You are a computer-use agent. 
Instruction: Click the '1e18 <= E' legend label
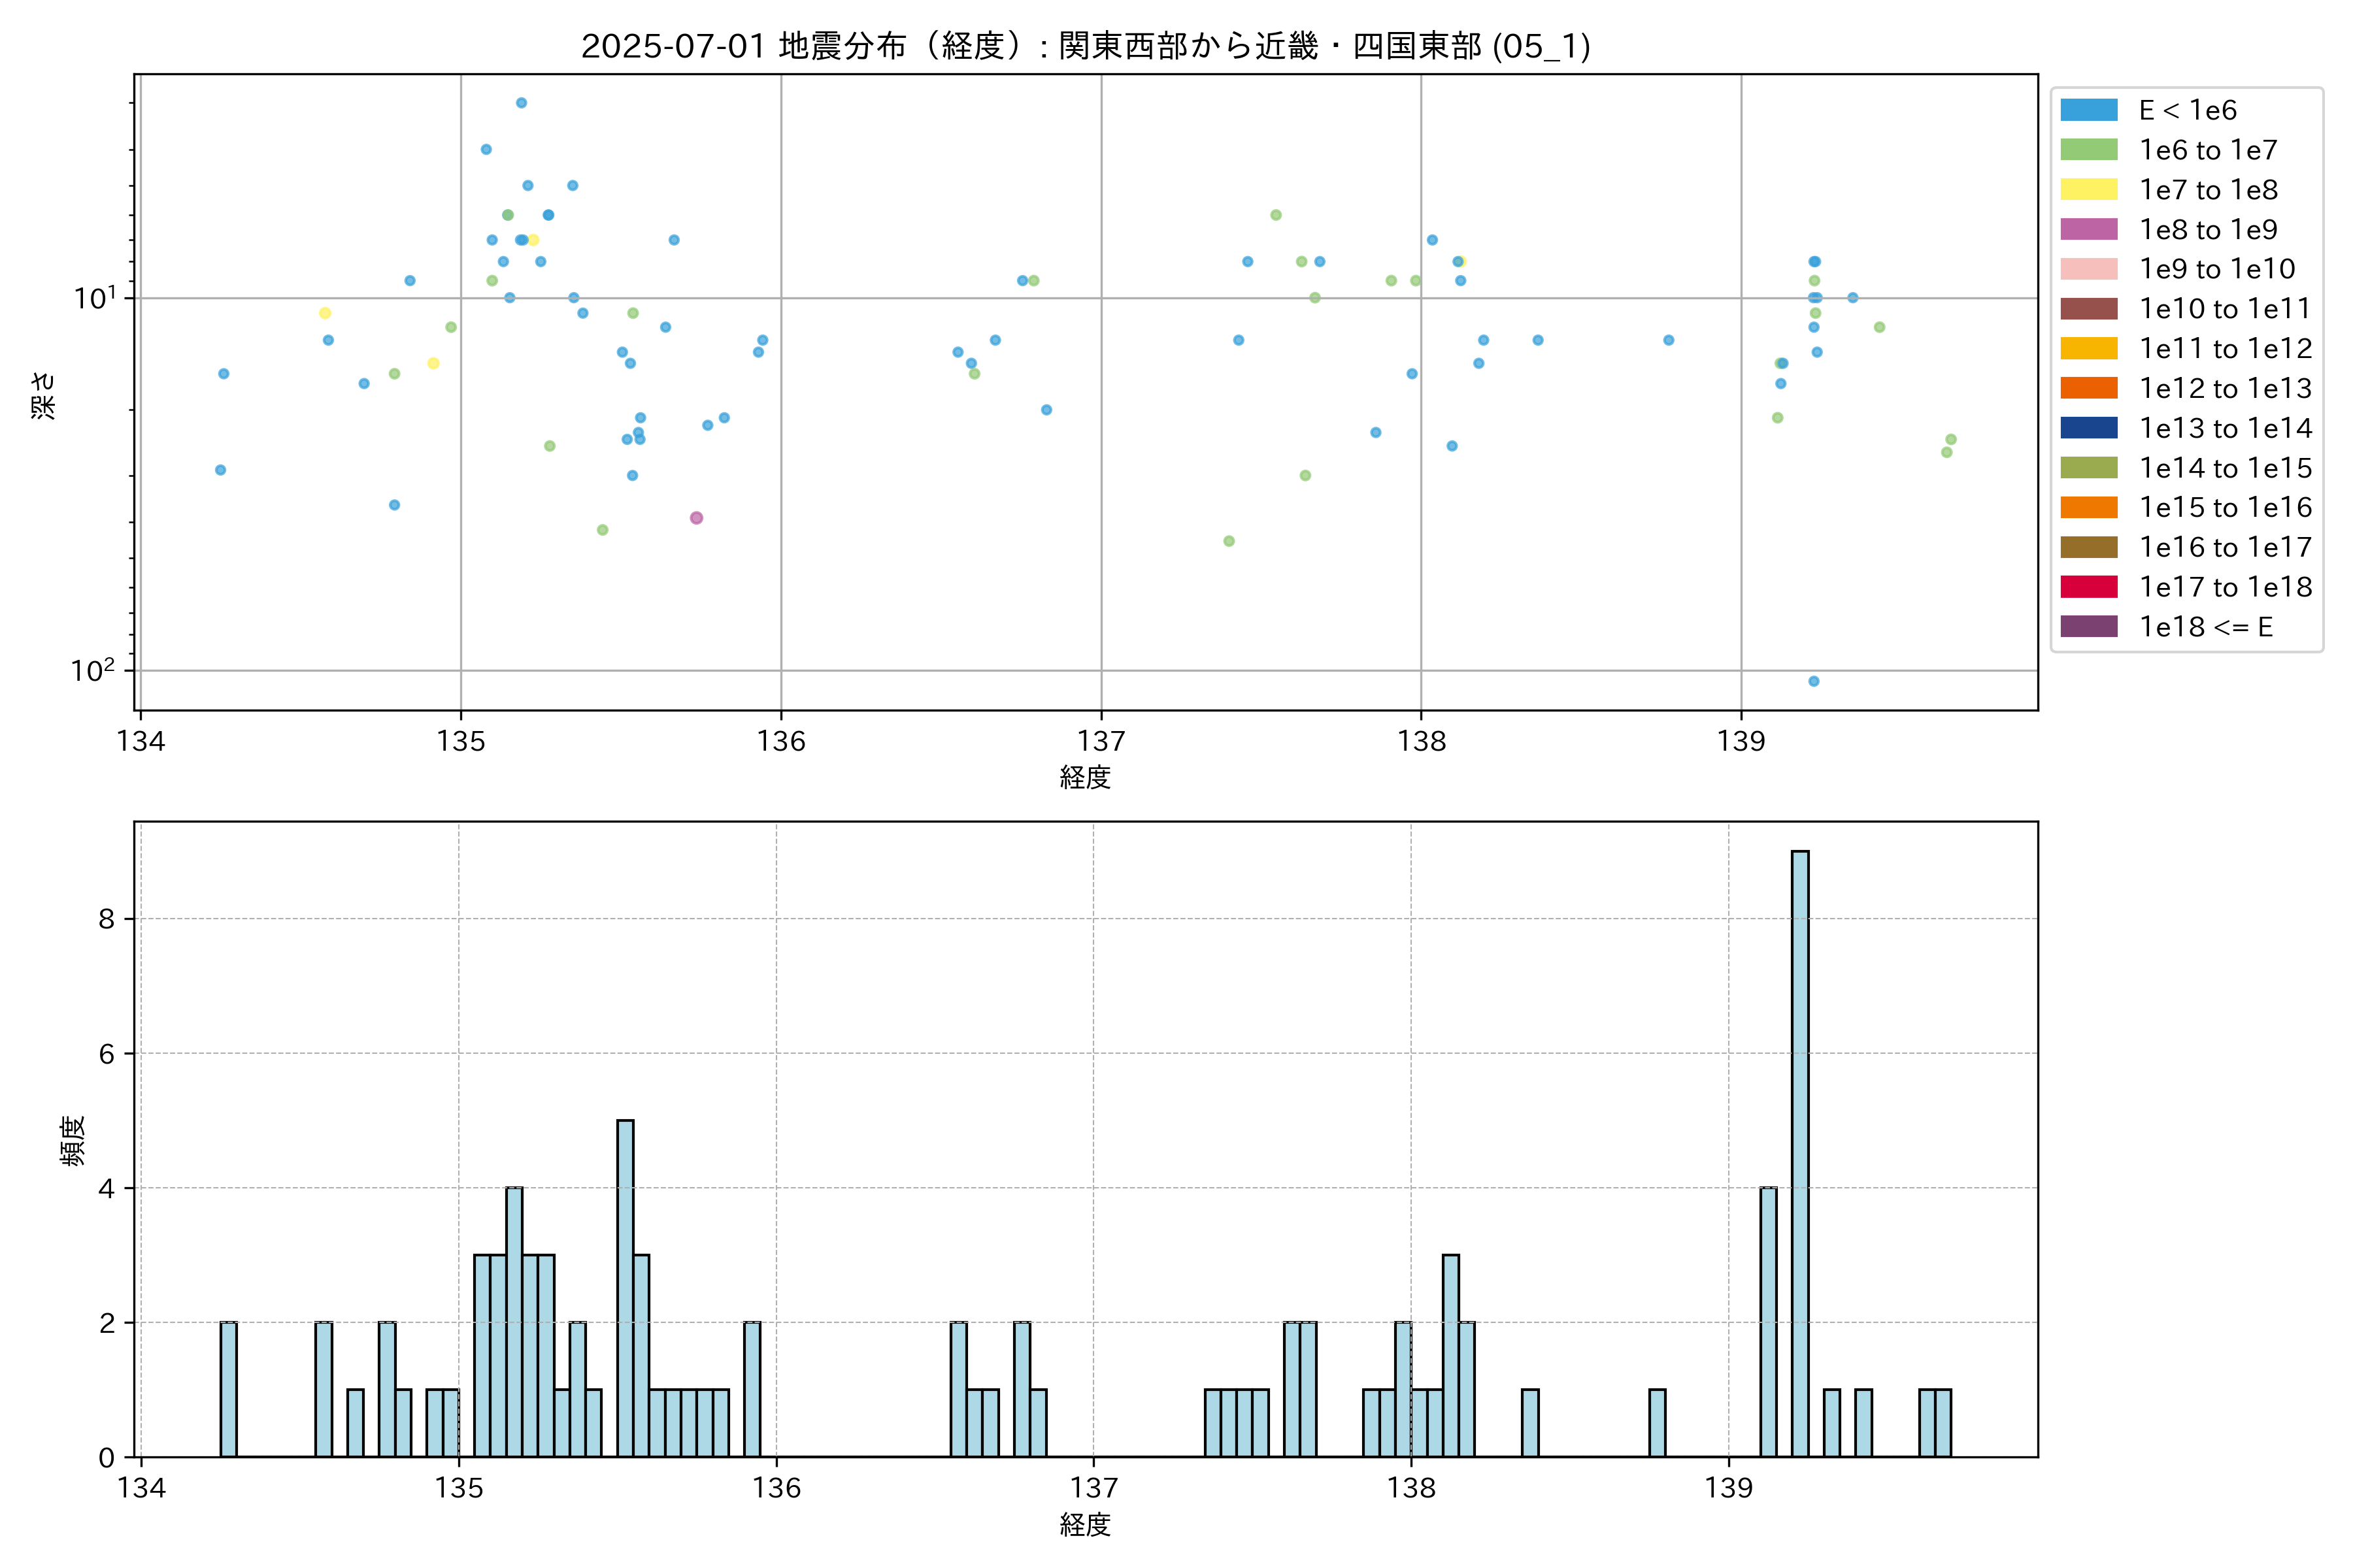coord(2206,627)
